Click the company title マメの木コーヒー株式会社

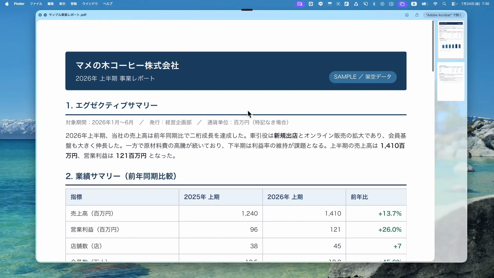coord(127,65)
